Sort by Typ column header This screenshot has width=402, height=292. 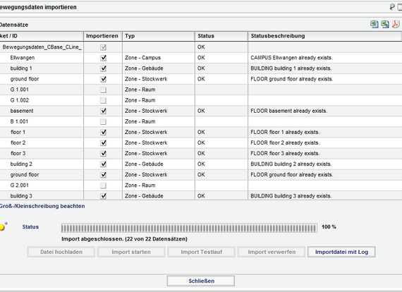pyautogui.click(x=159, y=36)
